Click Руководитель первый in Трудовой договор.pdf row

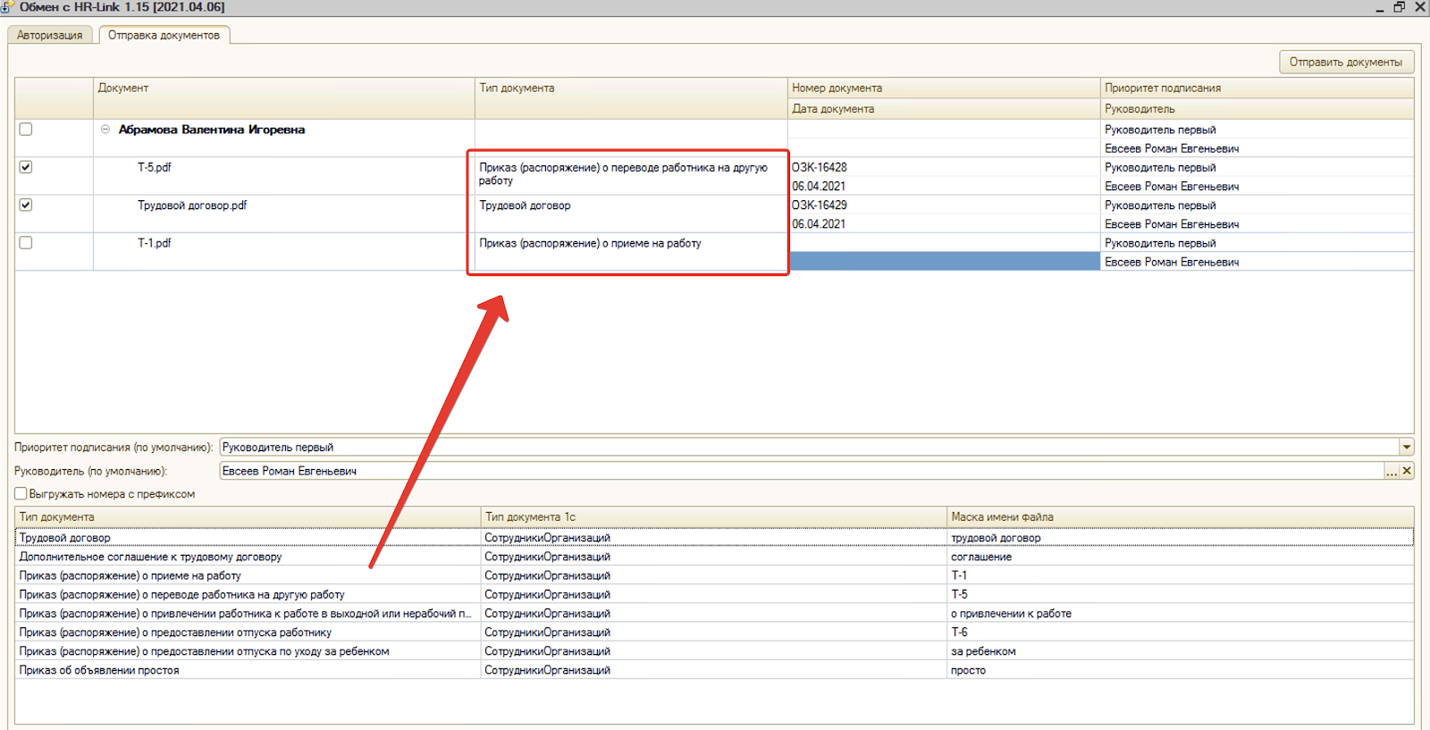tap(1160, 205)
